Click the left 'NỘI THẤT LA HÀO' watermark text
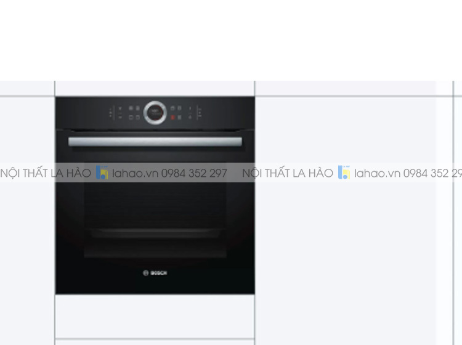462x345 pixels. coord(46,173)
